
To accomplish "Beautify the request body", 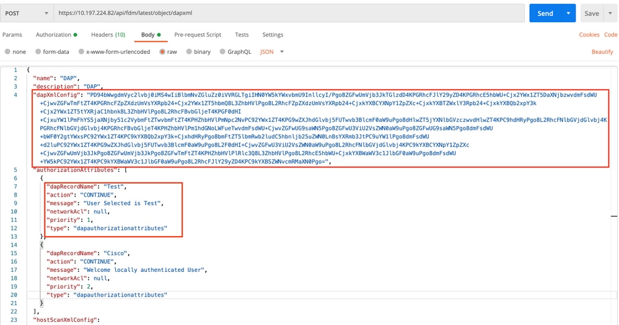I will point(602,51).
